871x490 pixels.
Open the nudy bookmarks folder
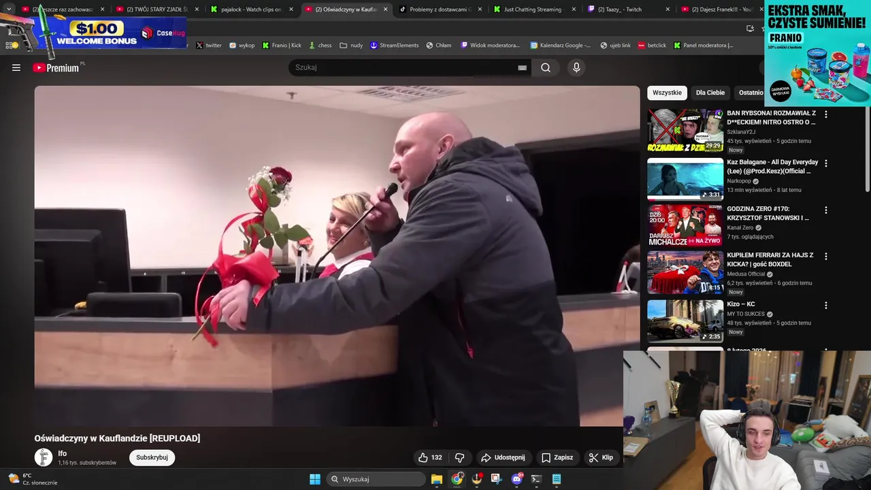click(x=351, y=45)
